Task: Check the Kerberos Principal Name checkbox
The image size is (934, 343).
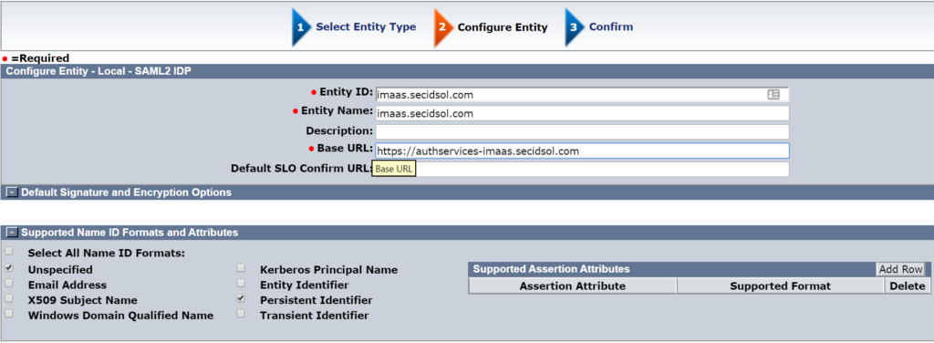Action: coord(241,268)
